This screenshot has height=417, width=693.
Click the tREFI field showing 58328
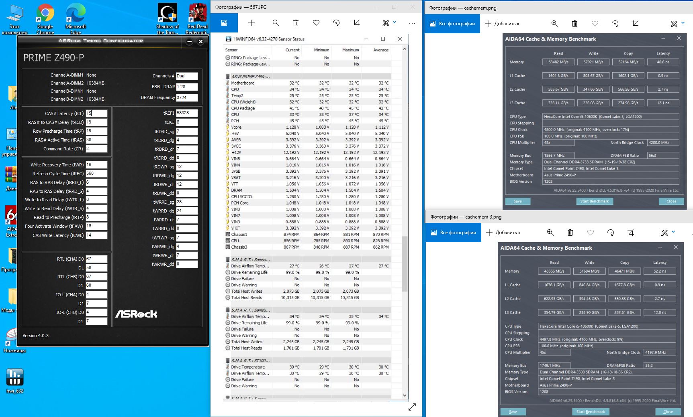pyautogui.click(x=187, y=113)
